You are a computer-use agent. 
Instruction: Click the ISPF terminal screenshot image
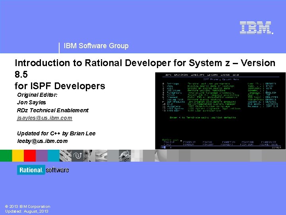(220, 111)
